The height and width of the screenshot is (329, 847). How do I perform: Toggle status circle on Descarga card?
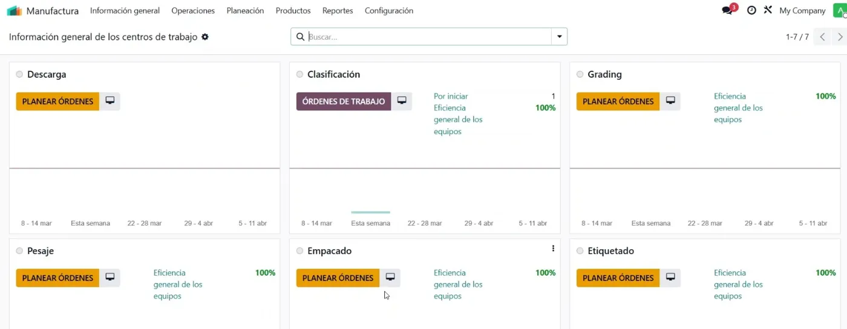click(x=19, y=74)
